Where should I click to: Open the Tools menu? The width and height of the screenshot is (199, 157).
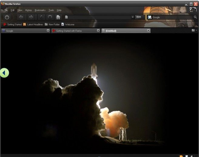click(x=51, y=10)
